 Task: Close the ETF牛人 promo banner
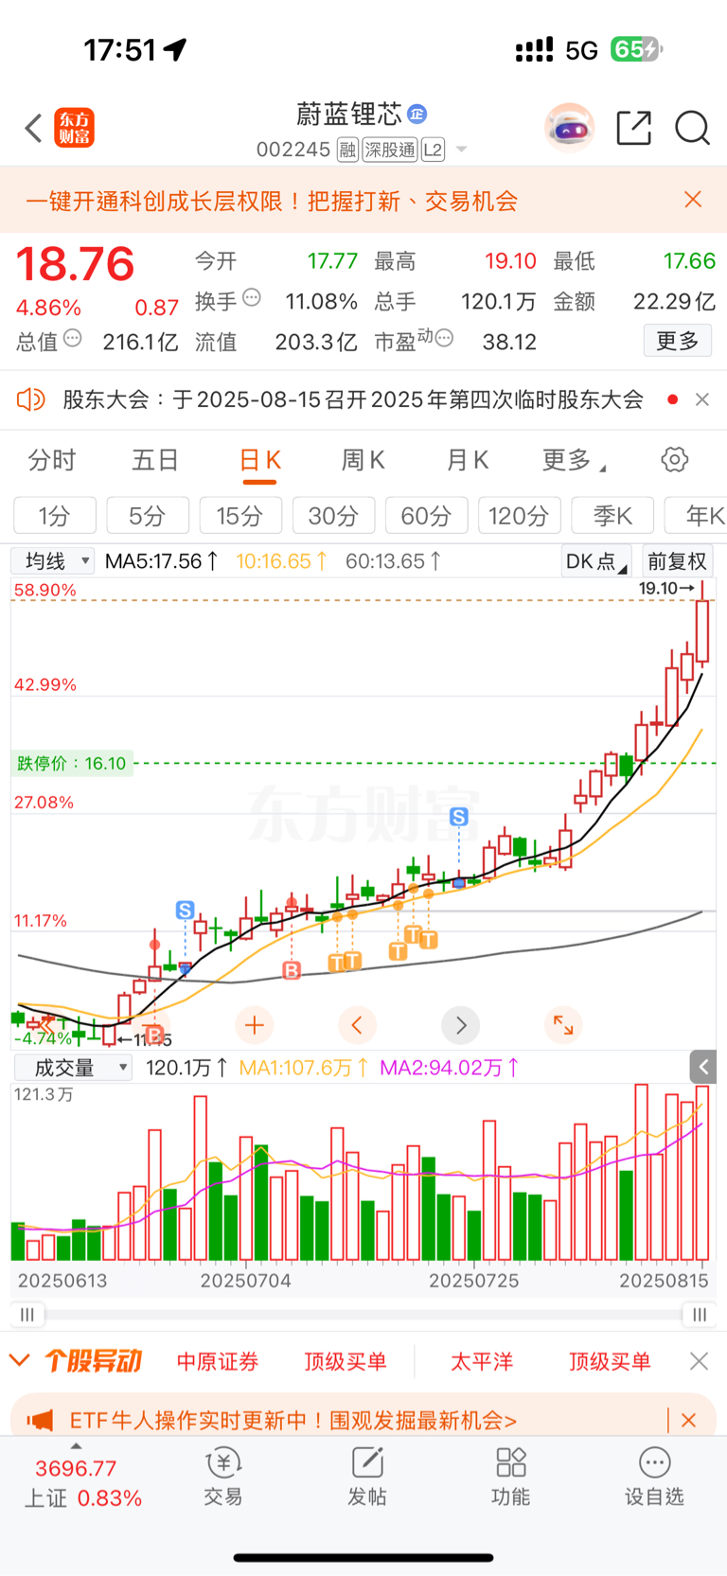tap(689, 1420)
